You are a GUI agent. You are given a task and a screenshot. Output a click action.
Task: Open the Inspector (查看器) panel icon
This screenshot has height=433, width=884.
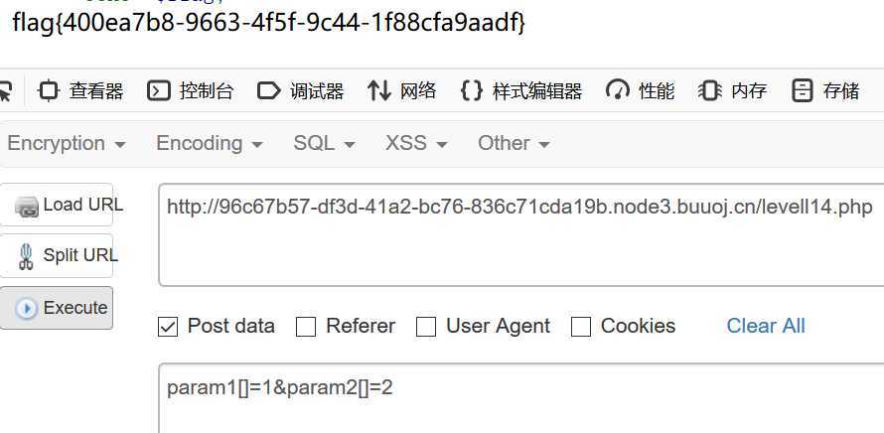tap(49, 90)
